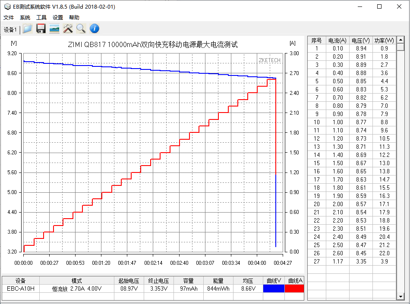Click the 恒流放 2.70A 4.00V mode cell
The width and height of the screenshot is (410, 304).
click(77, 288)
